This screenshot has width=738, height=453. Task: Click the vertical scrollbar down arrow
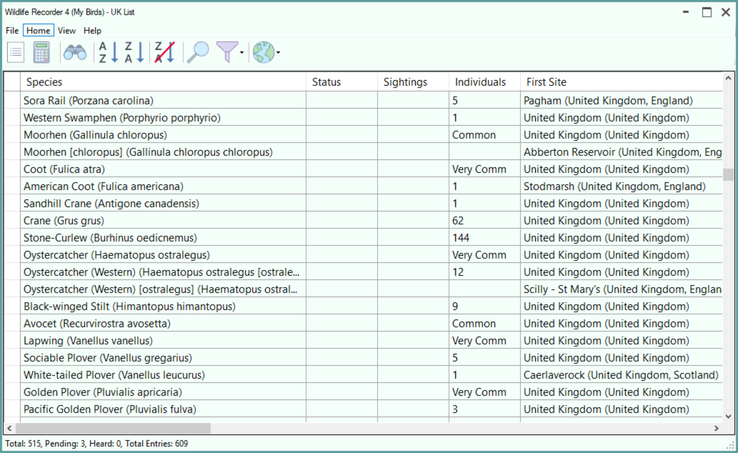(728, 416)
